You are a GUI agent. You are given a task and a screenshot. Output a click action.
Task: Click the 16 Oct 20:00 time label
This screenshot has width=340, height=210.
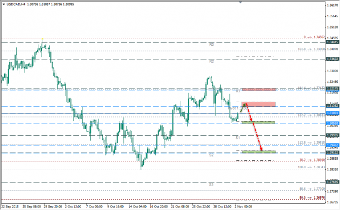tap(158, 206)
